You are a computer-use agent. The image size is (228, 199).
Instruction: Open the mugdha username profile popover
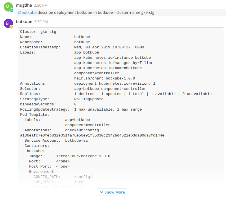24,5
